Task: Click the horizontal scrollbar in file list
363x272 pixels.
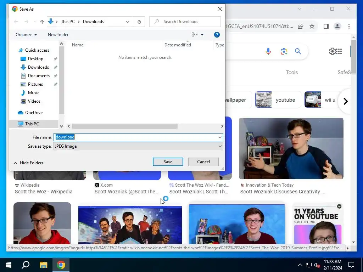Action: (x=124, y=126)
